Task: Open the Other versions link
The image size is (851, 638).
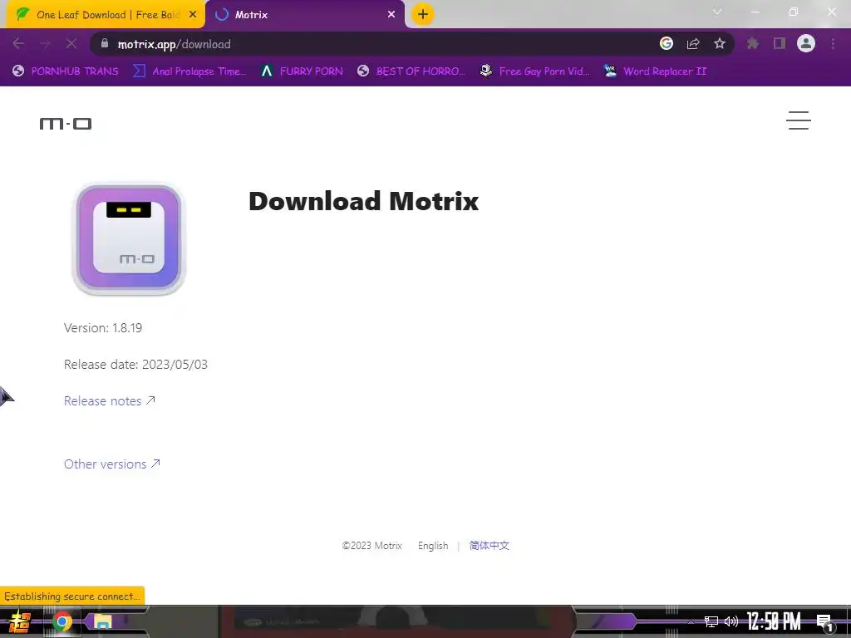Action: coord(112,464)
